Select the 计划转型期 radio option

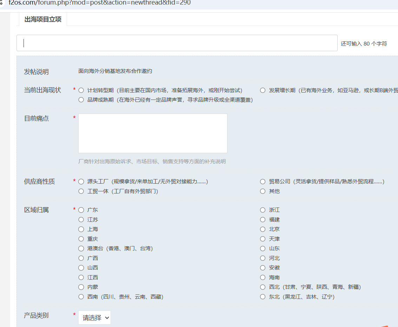point(81,90)
